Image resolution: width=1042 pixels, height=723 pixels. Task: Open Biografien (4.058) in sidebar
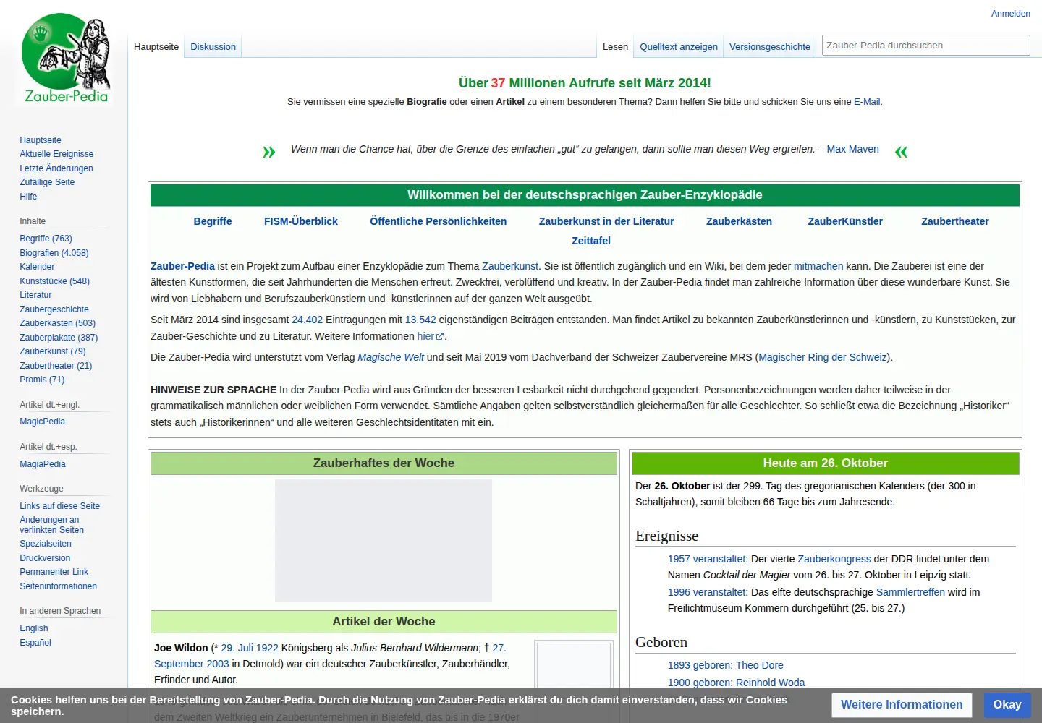[x=54, y=253]
